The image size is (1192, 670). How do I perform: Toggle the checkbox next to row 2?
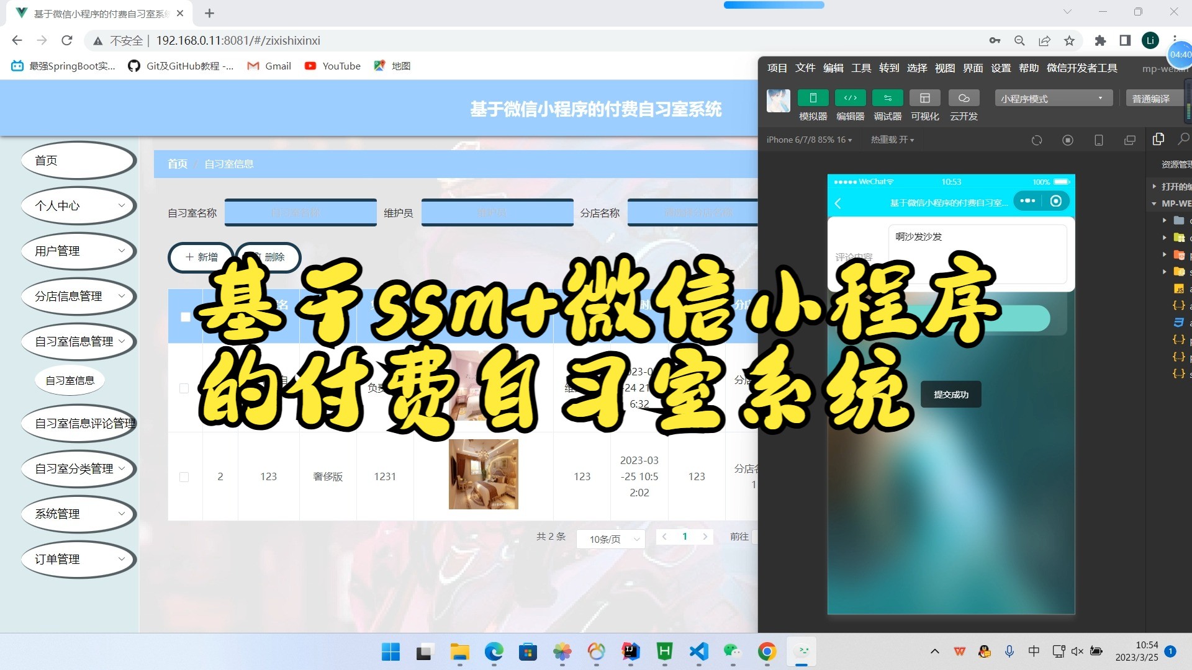point(183,475)
